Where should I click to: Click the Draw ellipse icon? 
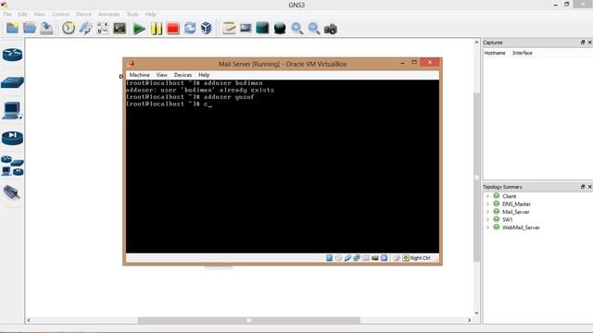280,29
